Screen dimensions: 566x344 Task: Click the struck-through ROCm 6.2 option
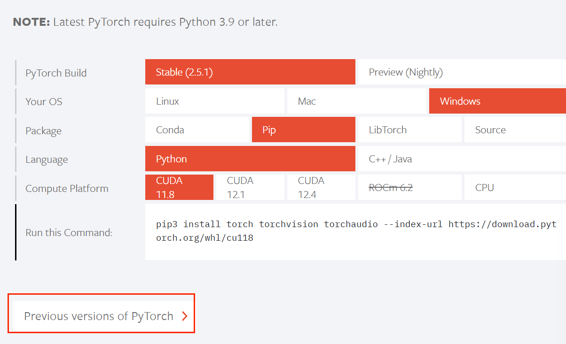tap(410, 187)
